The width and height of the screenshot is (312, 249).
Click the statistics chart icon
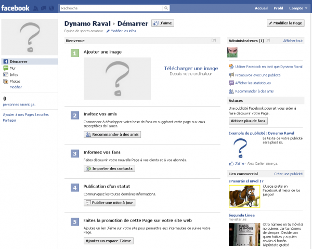pos(231,83)
